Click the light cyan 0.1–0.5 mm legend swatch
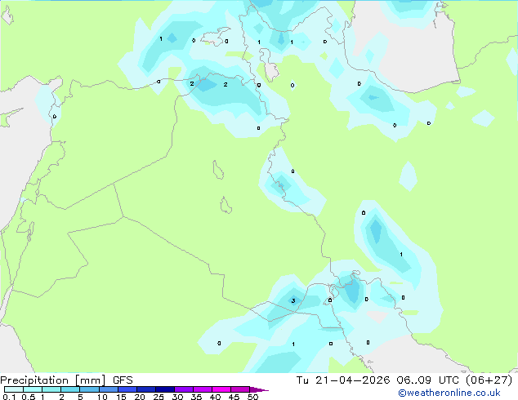Image resolution: width=518 pixels, height=400 pixels. tap(14, 389)
